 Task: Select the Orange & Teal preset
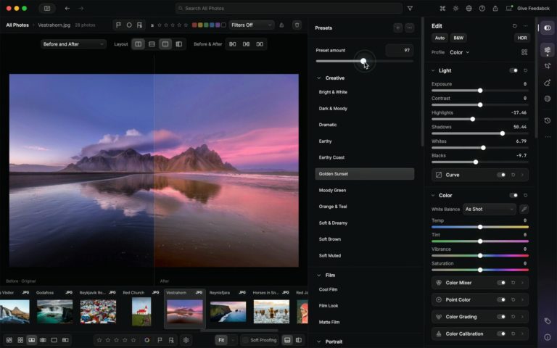pos(333,207)
